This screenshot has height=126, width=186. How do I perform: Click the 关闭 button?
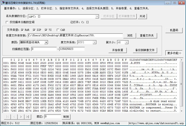(x=142, y=16)
